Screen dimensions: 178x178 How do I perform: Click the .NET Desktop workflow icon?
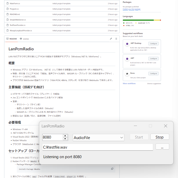point(127,44)
